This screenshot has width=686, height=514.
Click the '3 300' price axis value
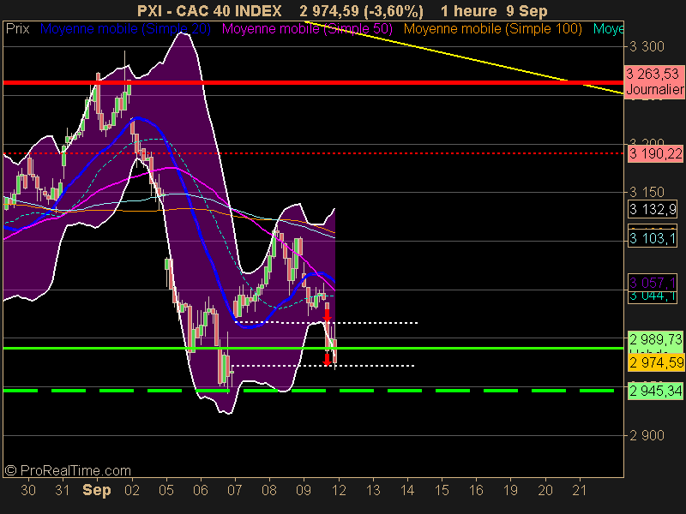coord(647,46)
